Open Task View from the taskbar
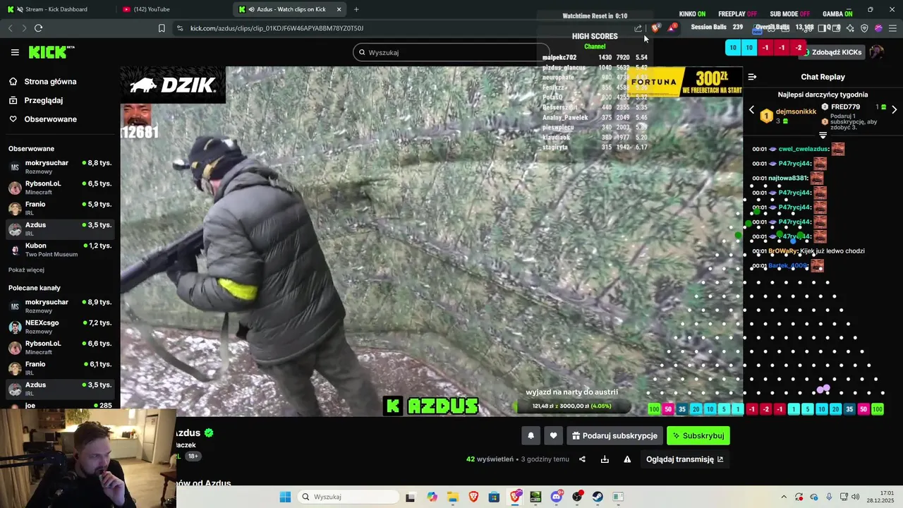 [411, 497]
